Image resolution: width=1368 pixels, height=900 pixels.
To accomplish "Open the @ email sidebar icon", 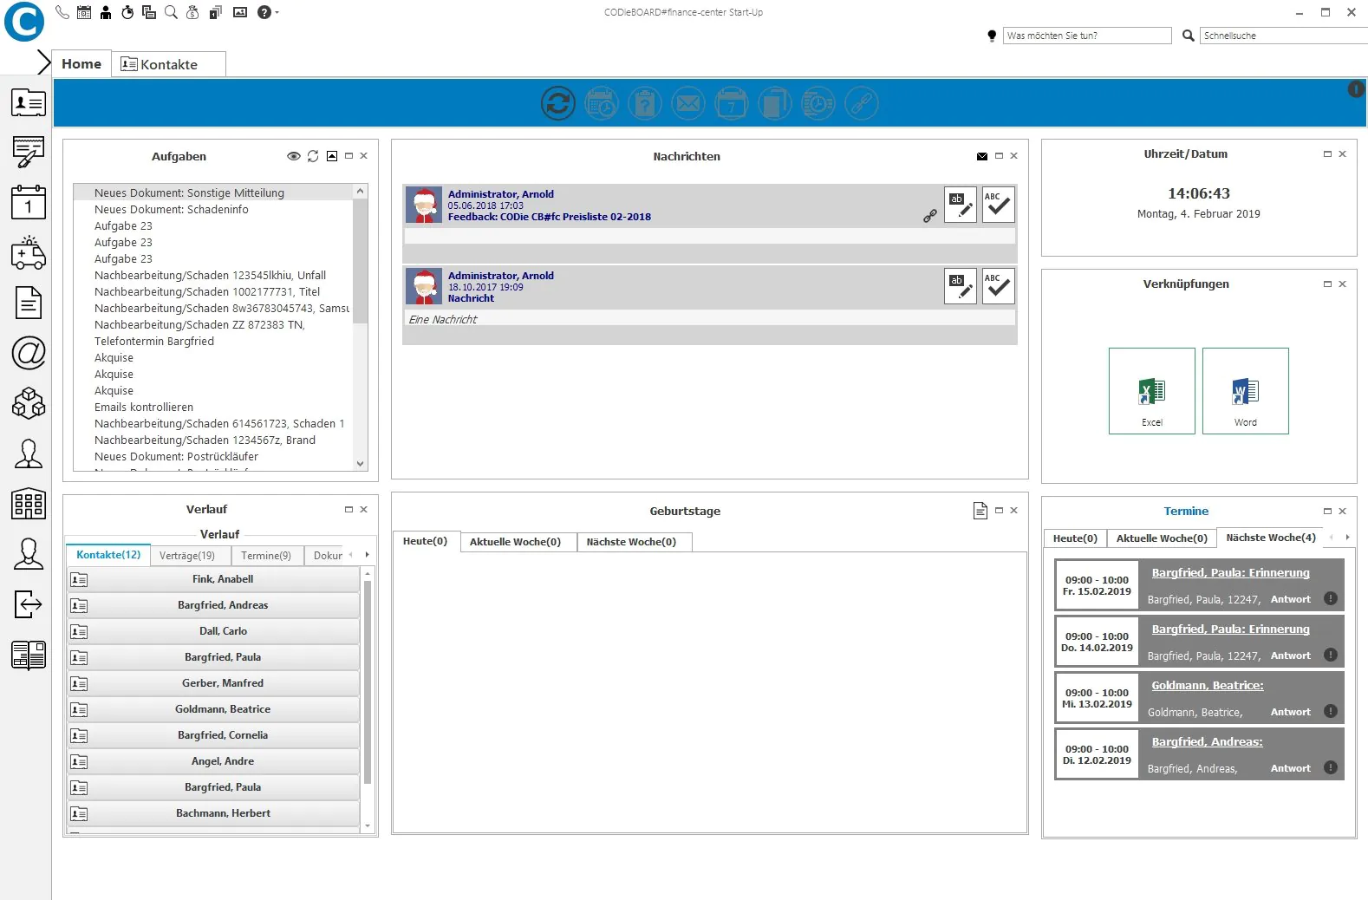I will (29, 353).
